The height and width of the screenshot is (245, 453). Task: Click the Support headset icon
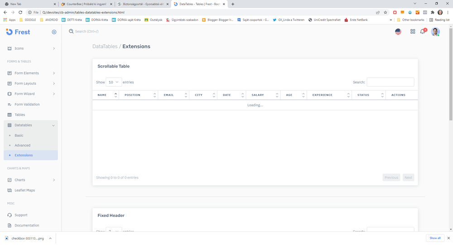[x=10, y=215]
